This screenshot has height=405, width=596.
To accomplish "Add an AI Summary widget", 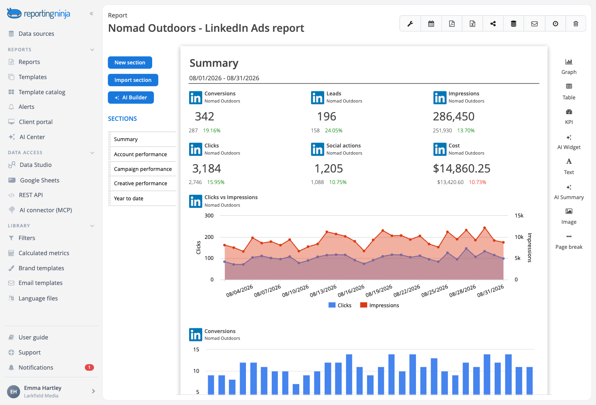I will click(569, 192).
